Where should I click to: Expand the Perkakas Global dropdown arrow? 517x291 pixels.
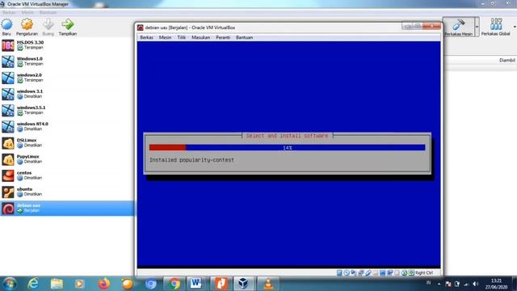point(515,27)
